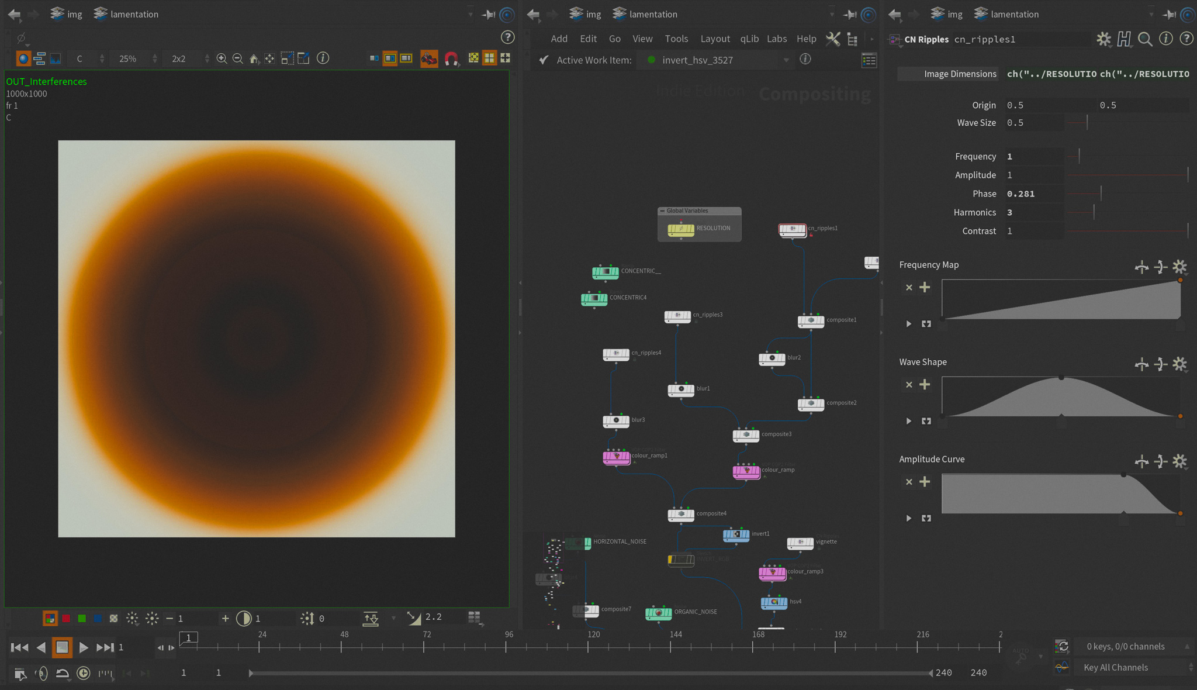Click the zoom in magnifier icon
Viewport: 1197px width, 690px height.
point(222,58)
